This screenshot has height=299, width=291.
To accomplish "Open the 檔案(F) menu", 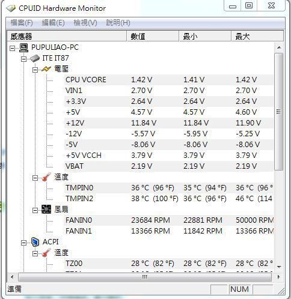I will (22, 23).
